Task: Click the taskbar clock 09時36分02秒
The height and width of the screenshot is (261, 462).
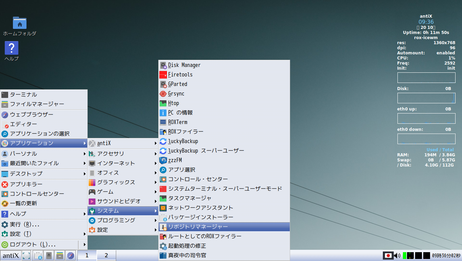Action: (x=446, y=256)
